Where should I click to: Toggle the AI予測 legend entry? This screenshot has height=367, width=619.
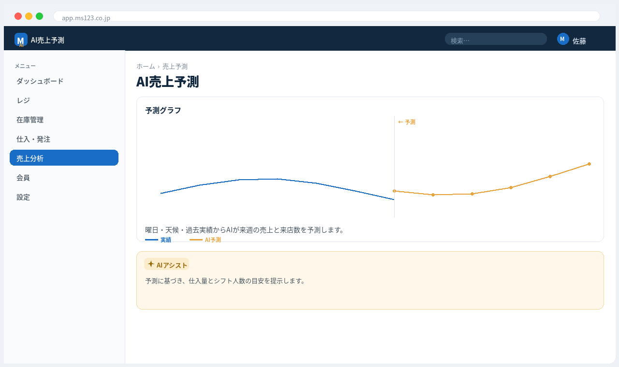click(205, 240)
